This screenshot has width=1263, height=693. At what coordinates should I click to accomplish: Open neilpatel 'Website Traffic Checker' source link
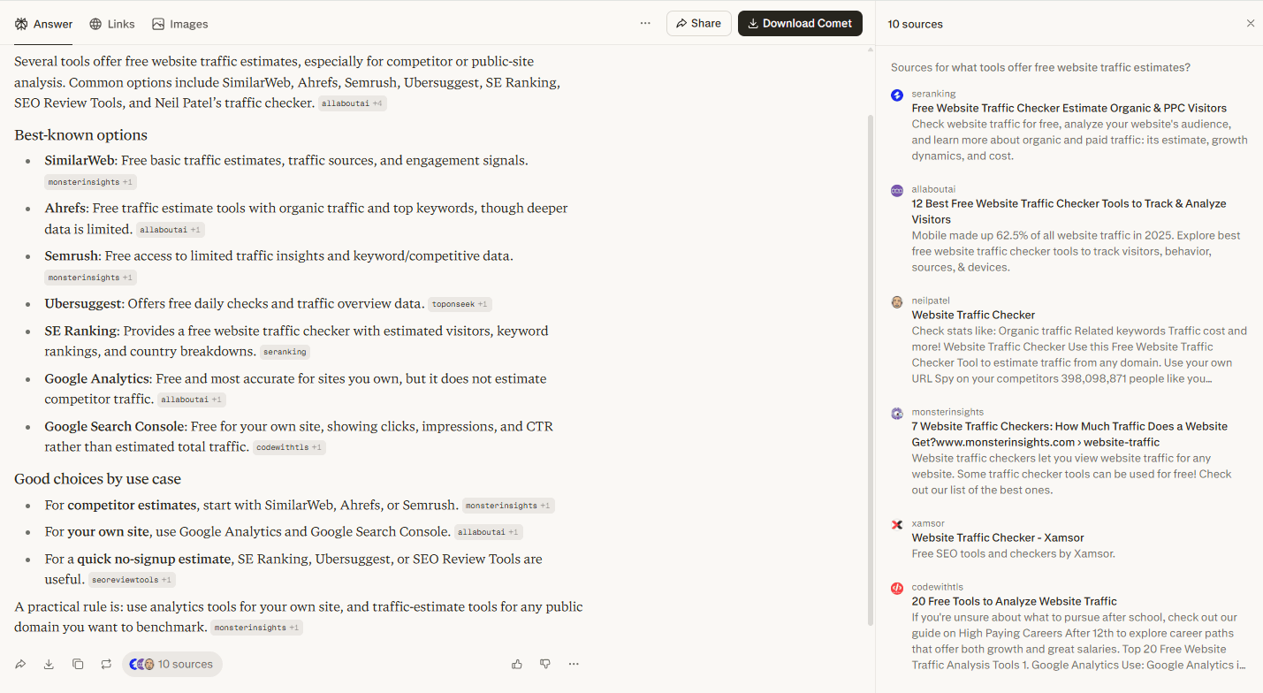pos(973,315)
